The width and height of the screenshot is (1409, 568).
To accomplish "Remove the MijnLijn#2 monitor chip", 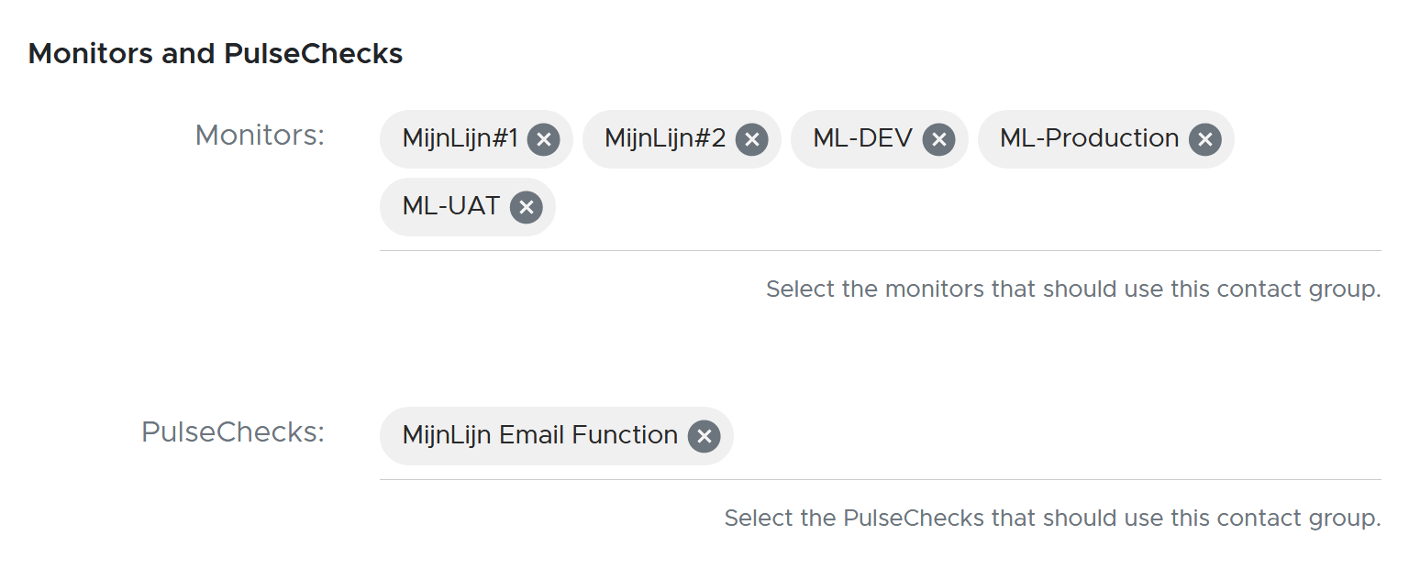I will coord(751,139).
